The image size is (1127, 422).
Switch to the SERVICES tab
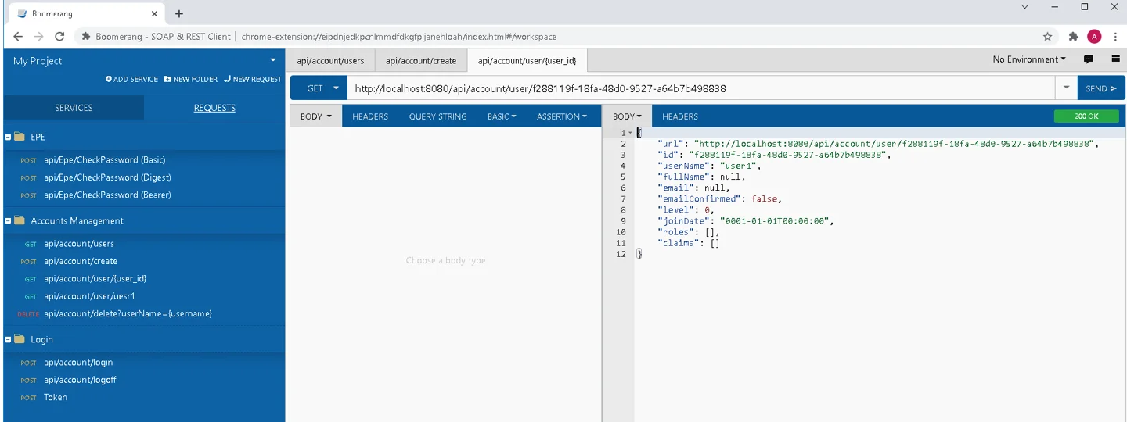[74, 108]
